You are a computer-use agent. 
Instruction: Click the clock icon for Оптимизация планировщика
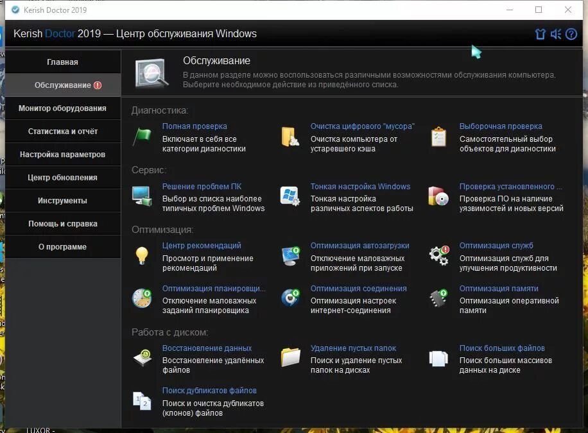tap(142, 298)
